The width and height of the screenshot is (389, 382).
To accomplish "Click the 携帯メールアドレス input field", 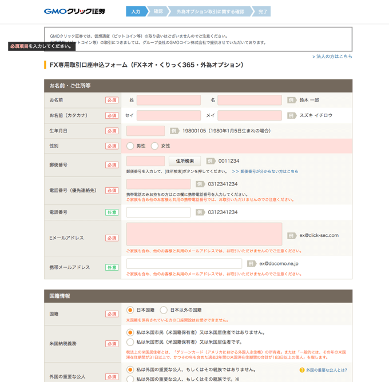I will [184, 264].
